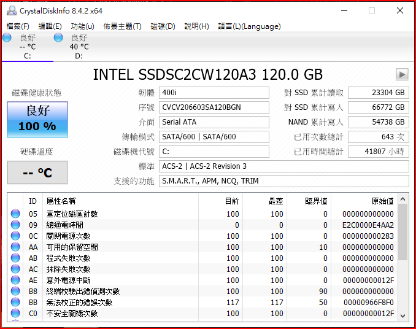Image resolution: width=416 pixels, height=329 pixels.
Task: Select the 無法校正的錯誤次數 attribute row
Action: (x=203, y=302)
